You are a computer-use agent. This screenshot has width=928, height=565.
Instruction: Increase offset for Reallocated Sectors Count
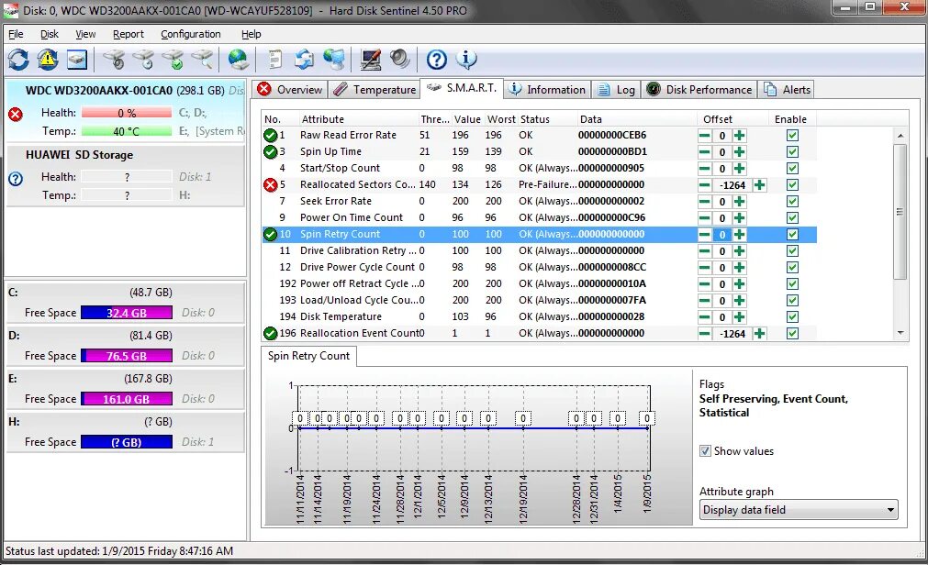tap(760, 185)
